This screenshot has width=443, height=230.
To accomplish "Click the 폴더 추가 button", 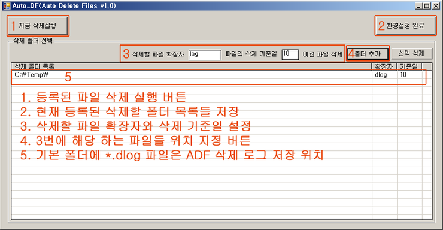I will (368, 53).
